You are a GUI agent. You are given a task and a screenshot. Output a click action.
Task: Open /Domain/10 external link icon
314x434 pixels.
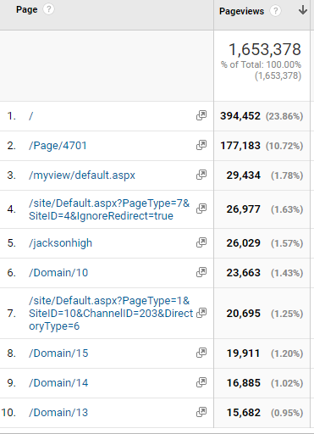[201, 272]
